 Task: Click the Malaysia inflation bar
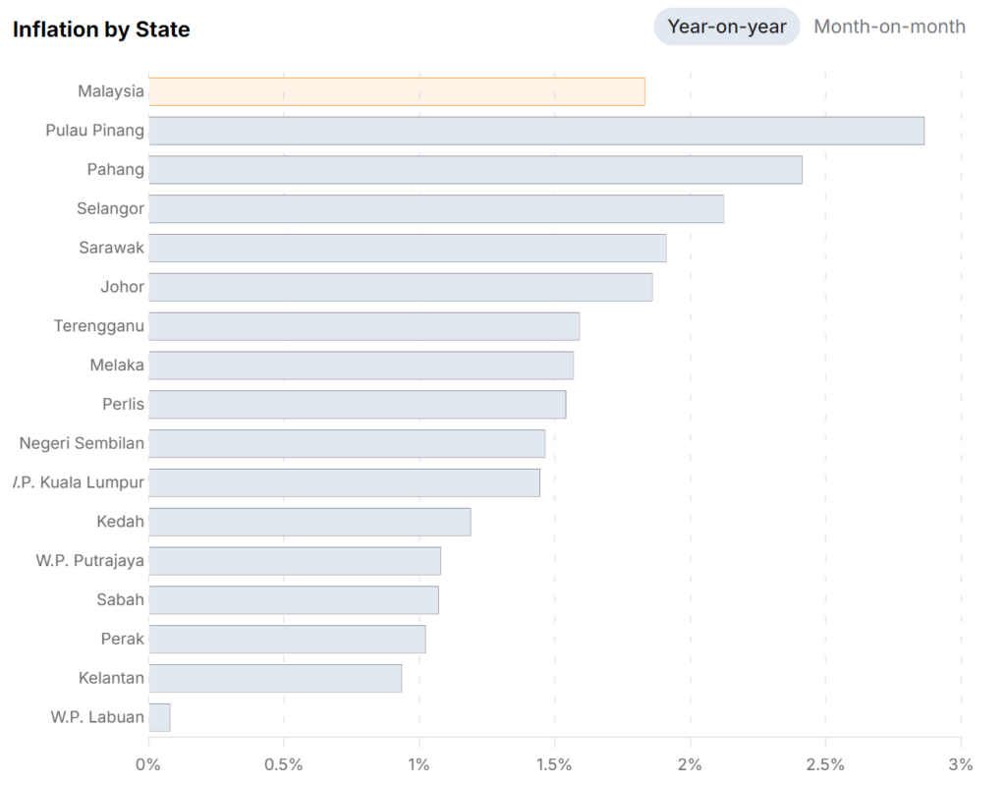[397, 91]
